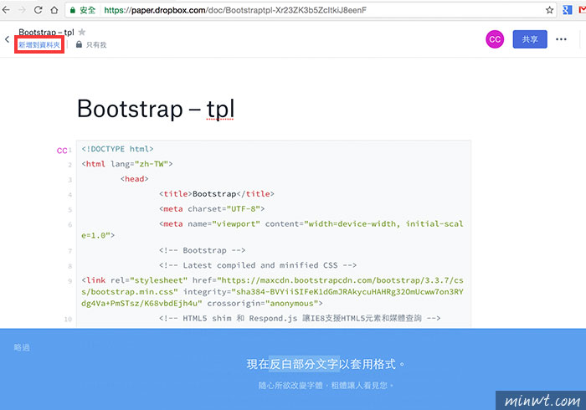Image resolution: width=586 pixels, height=410 pixels.
Task: Star the Bootstrap – tpl document
Action: pos(82,32)
